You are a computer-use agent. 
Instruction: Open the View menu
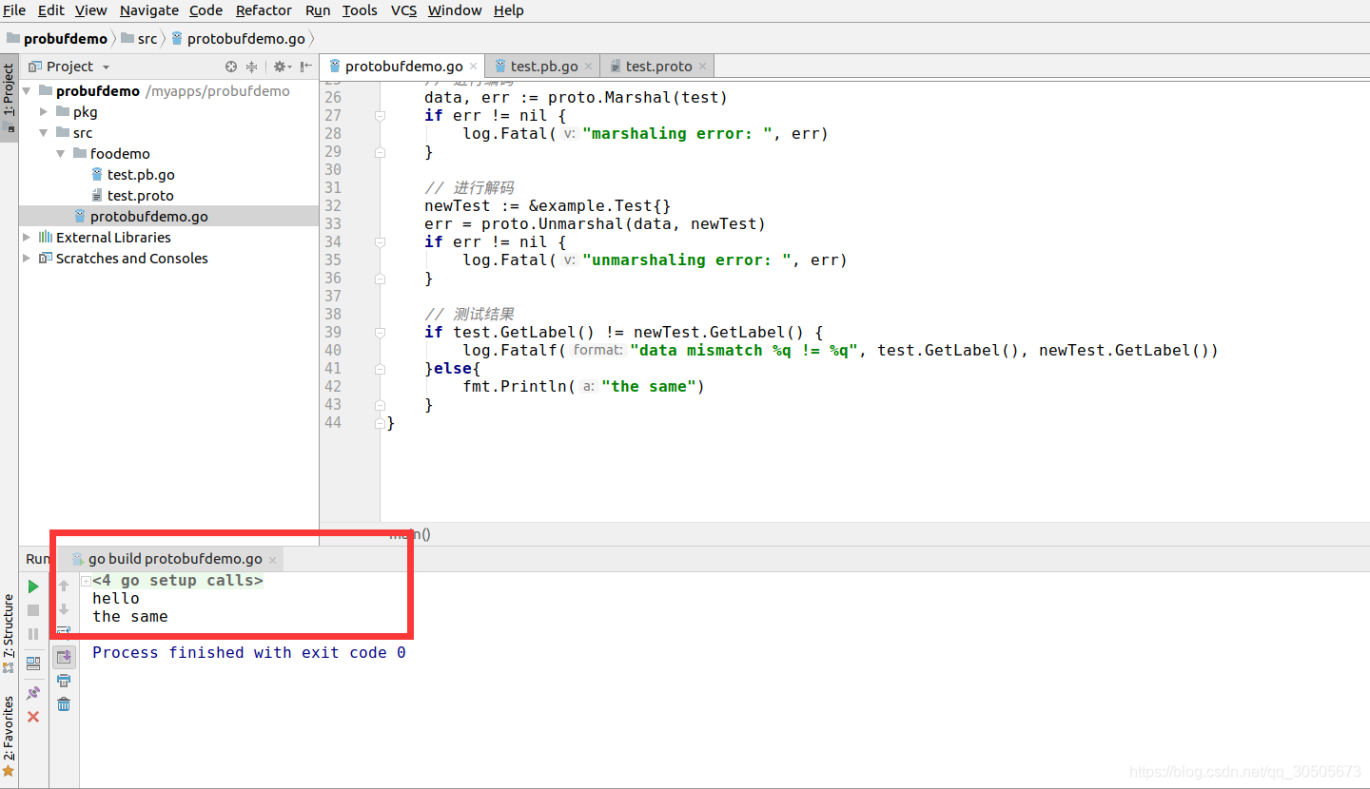click(x=91, y=10)
